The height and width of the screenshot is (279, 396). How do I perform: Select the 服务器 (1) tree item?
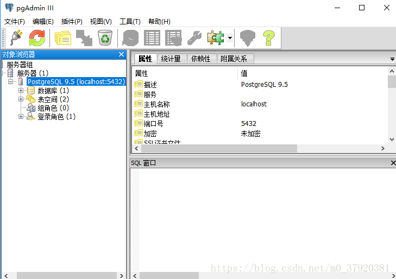point(33,73)
